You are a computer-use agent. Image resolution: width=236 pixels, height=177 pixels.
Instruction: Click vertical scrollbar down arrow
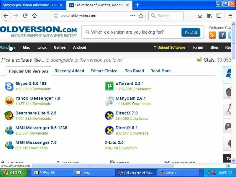coord(233,160)
